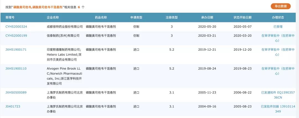The image size is (299, 118).
Task: Select company 成都倍特药业股份有限公司
Action: 65,27
